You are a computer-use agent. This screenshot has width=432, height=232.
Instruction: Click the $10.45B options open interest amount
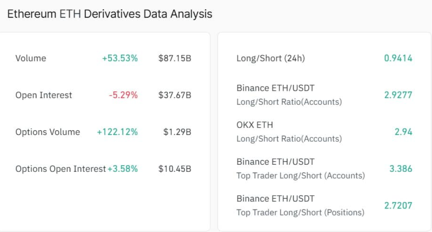175,169
